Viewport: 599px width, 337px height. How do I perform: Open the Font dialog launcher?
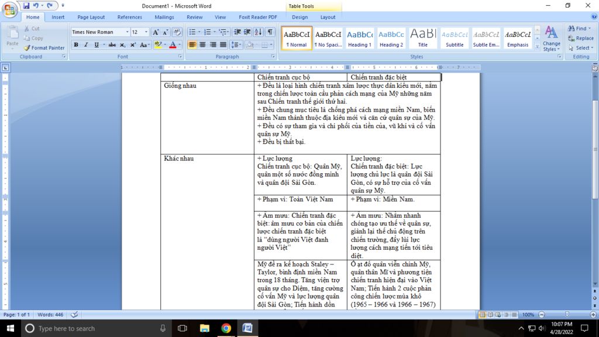[180, 57]
